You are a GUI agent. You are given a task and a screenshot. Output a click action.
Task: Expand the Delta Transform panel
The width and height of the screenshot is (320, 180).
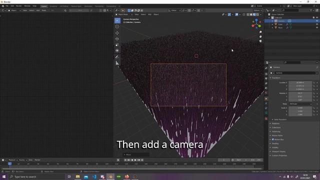(280, 119)
